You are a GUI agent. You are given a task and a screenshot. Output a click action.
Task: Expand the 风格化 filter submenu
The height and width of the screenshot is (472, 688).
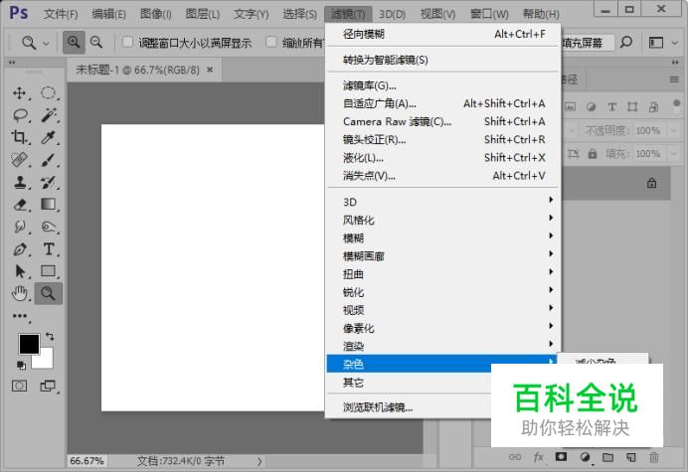tap(442, 220)
